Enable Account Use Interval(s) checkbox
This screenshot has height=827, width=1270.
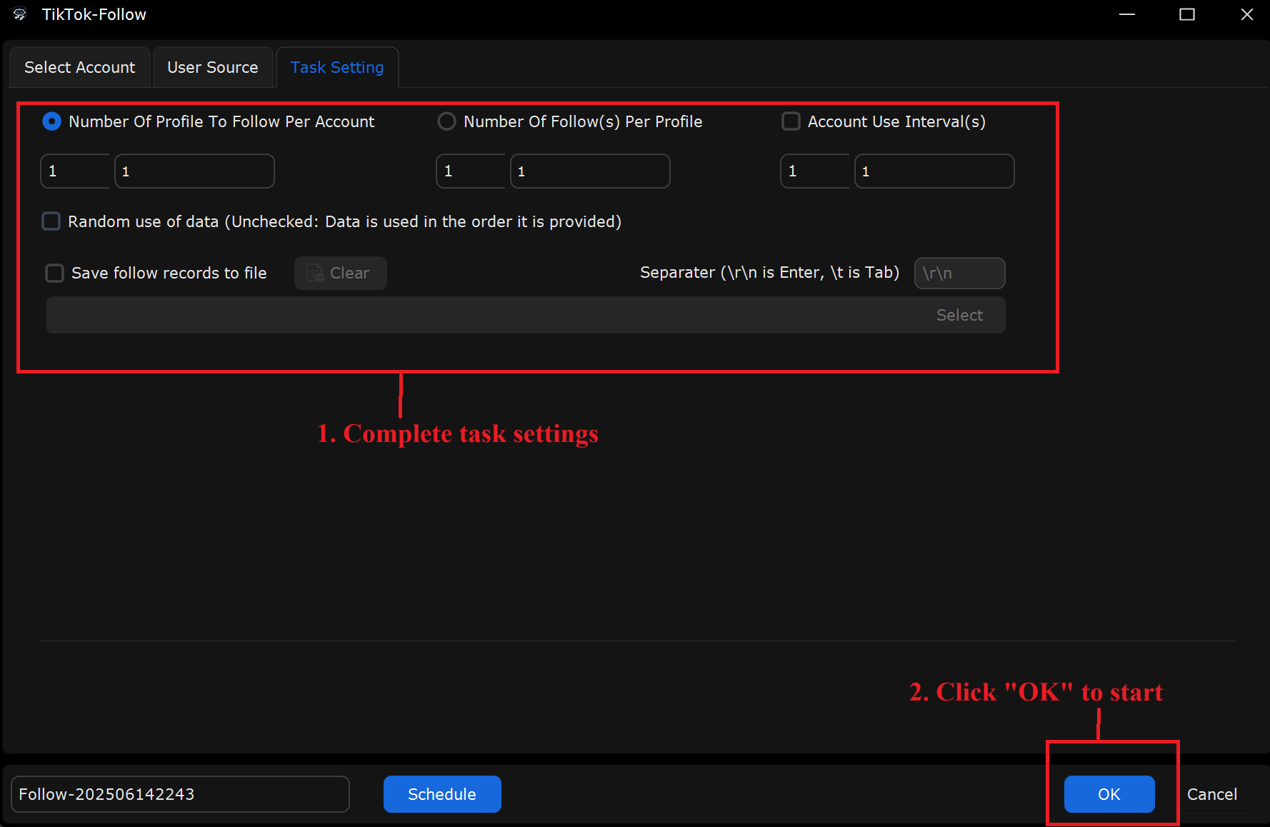(791, 121)
